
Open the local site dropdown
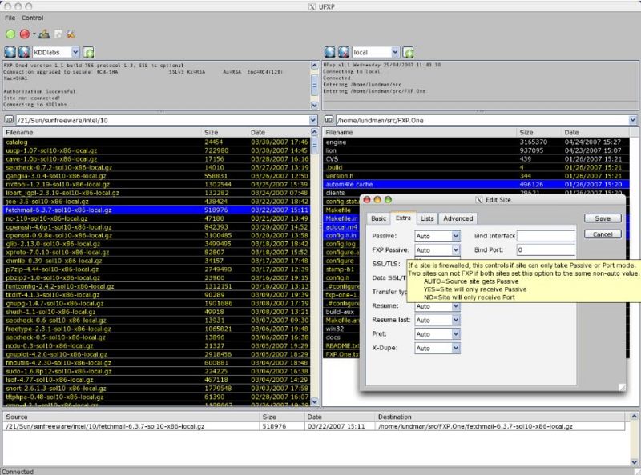[395, 52]
